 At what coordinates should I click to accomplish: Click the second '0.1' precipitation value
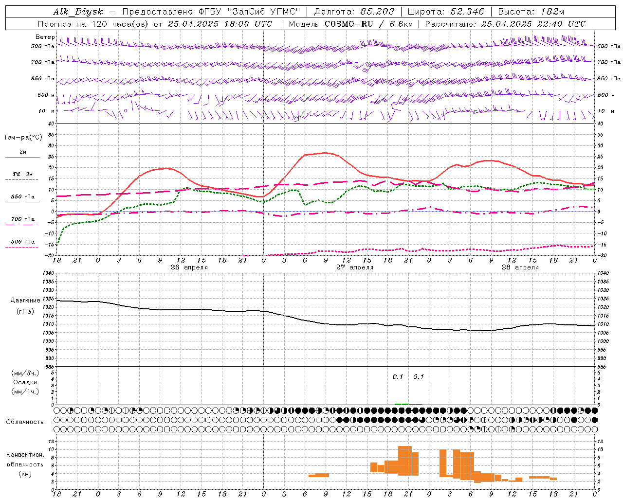[419, 377]
